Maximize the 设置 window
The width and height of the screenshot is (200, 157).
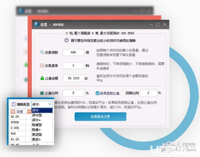[158, 24]
